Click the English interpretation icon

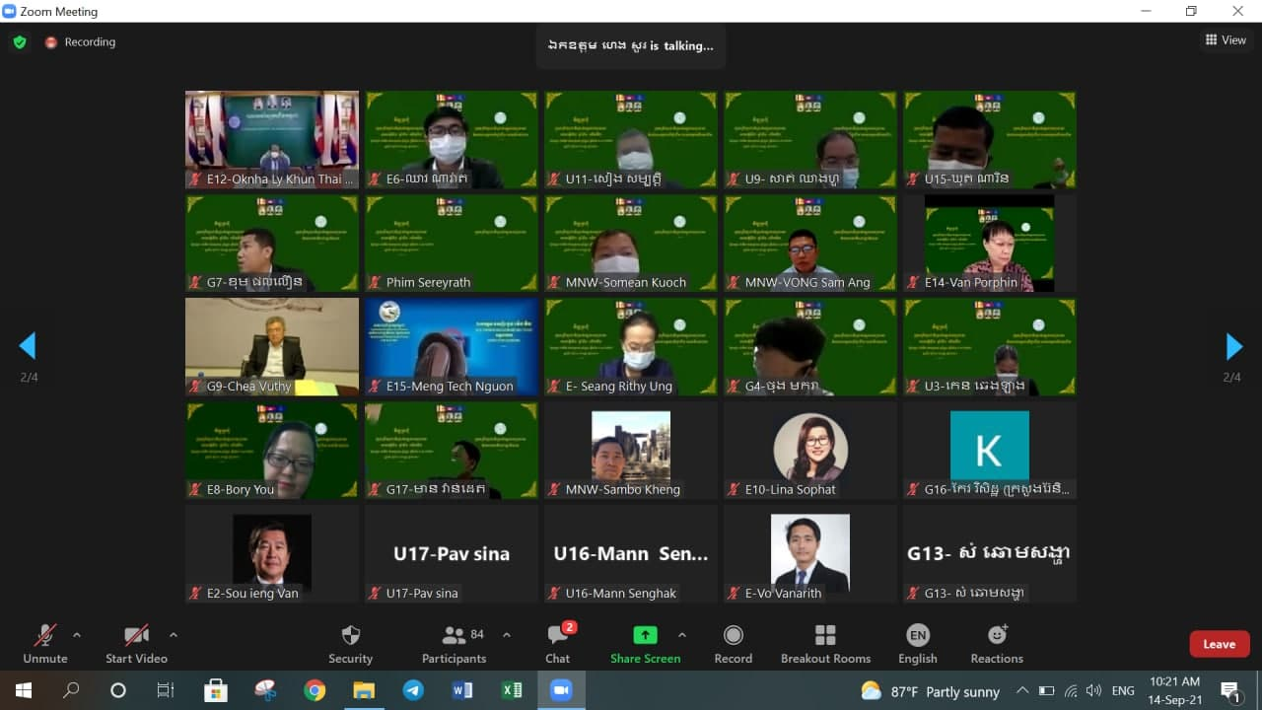coord(917,635)
